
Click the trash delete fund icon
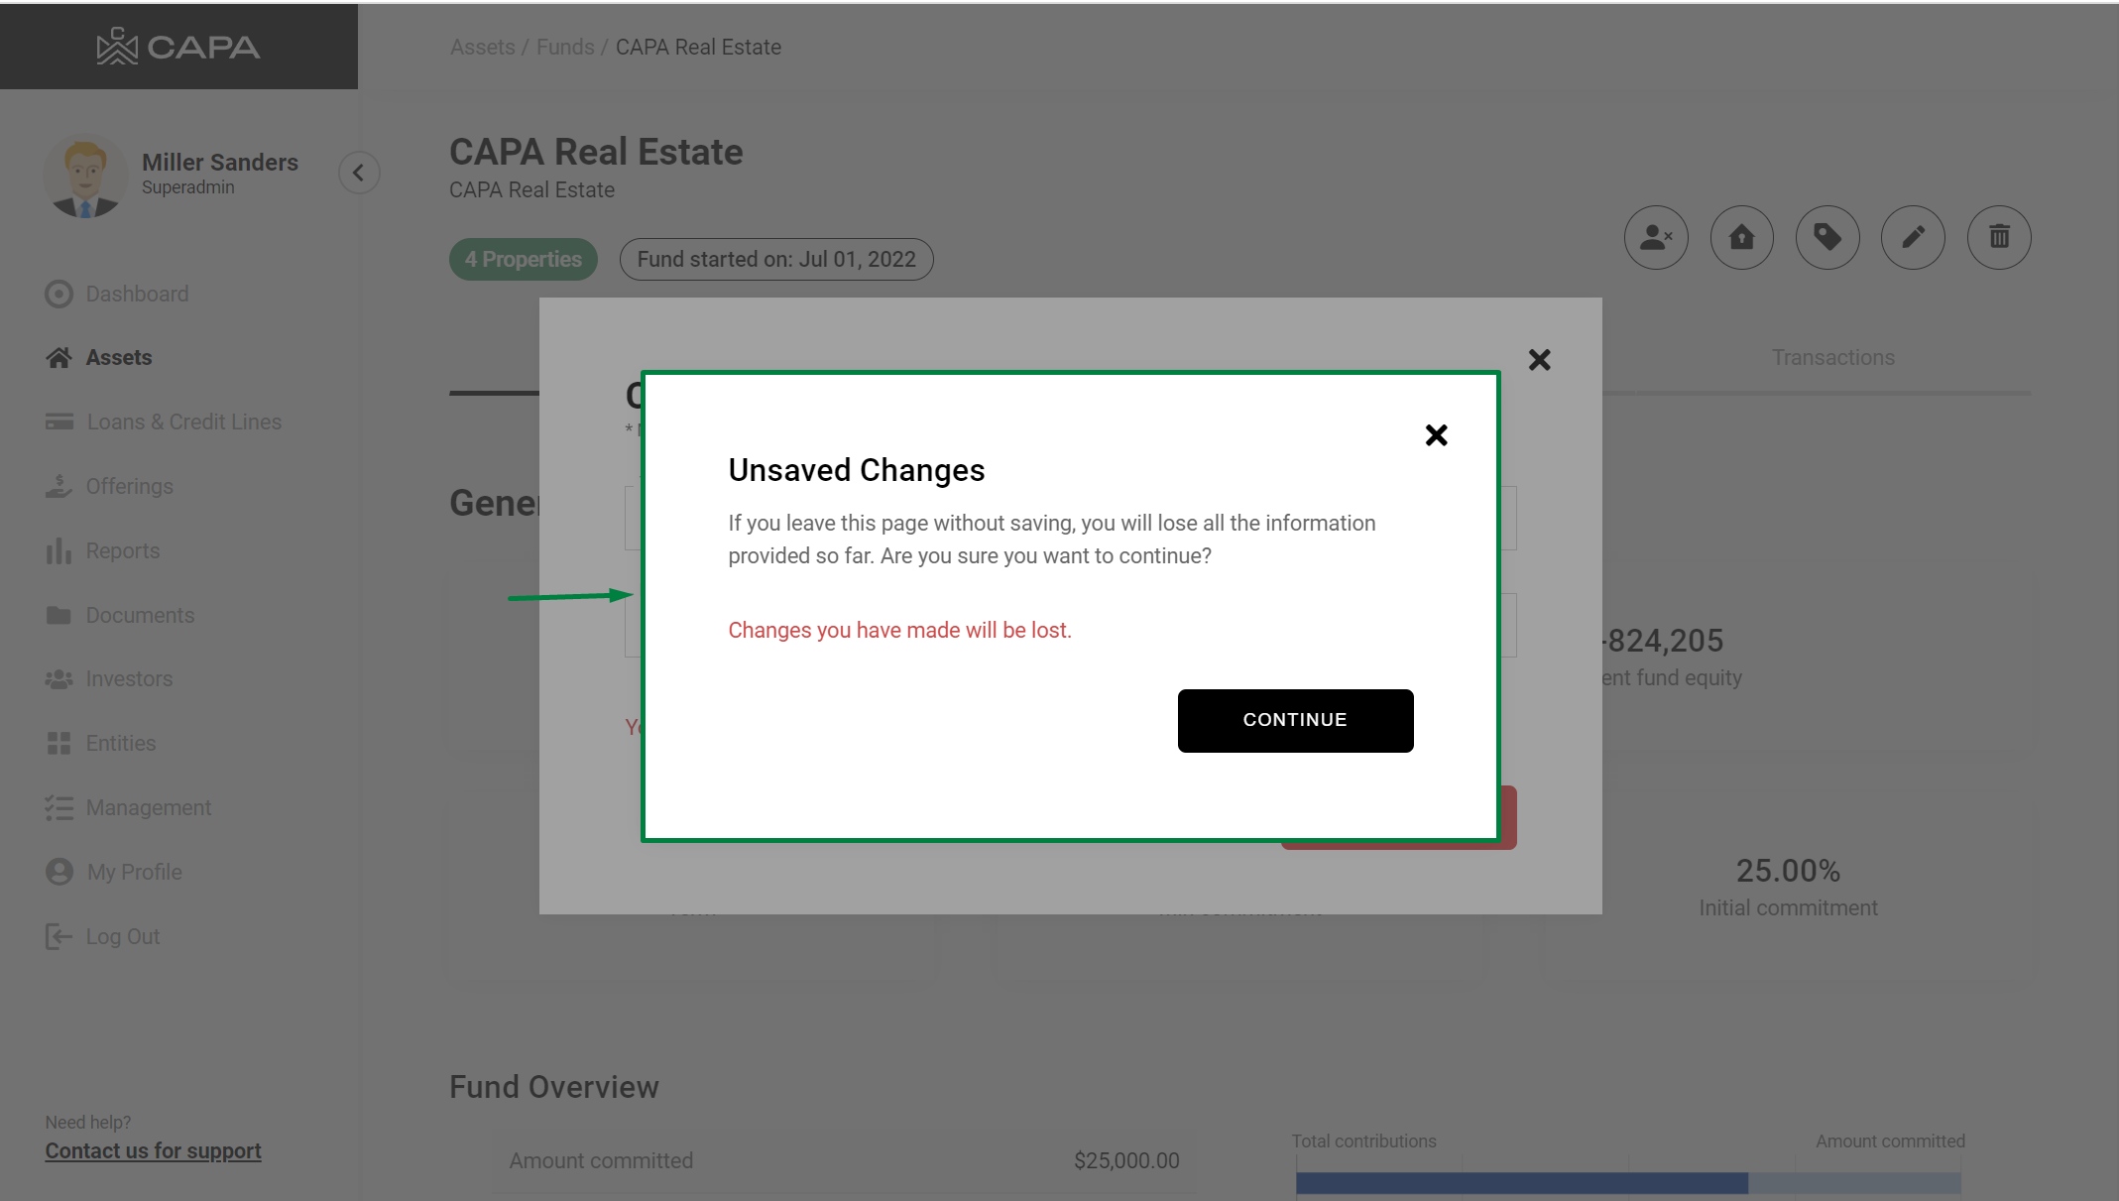coord(1998,238)
